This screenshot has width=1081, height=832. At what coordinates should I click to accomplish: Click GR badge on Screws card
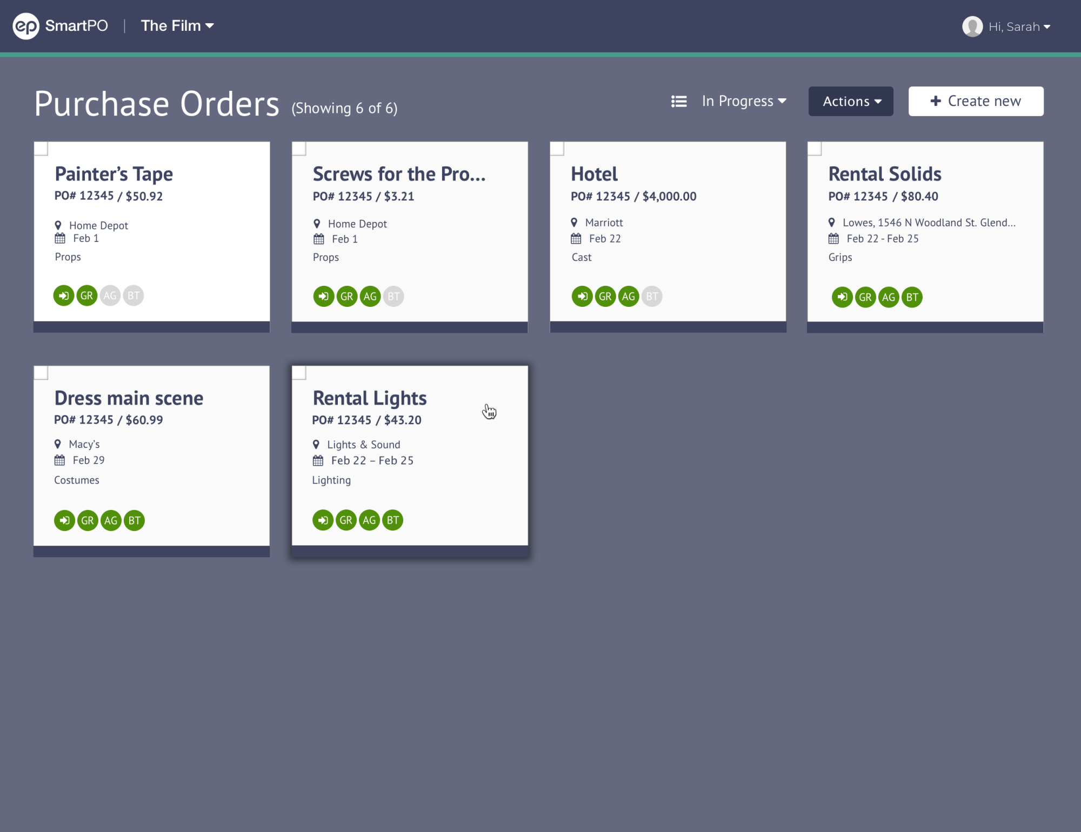[x=347, y=296]
